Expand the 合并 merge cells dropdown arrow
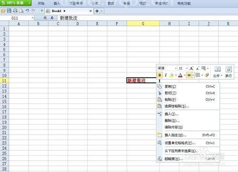The image size is (238, 172). coord(221,76)
